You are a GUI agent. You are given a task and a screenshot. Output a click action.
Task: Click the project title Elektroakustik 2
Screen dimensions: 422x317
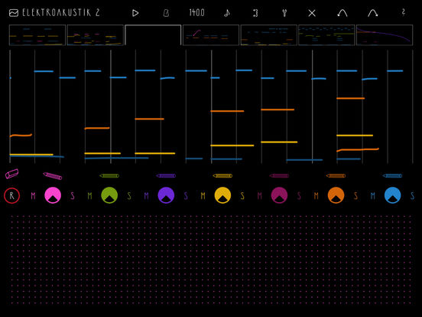[61, 13]
